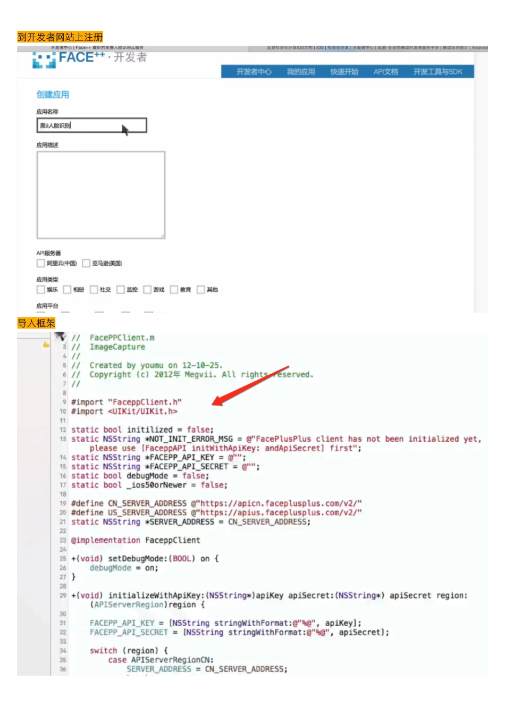Click the 应用名称 text input field

pos(91,125)
